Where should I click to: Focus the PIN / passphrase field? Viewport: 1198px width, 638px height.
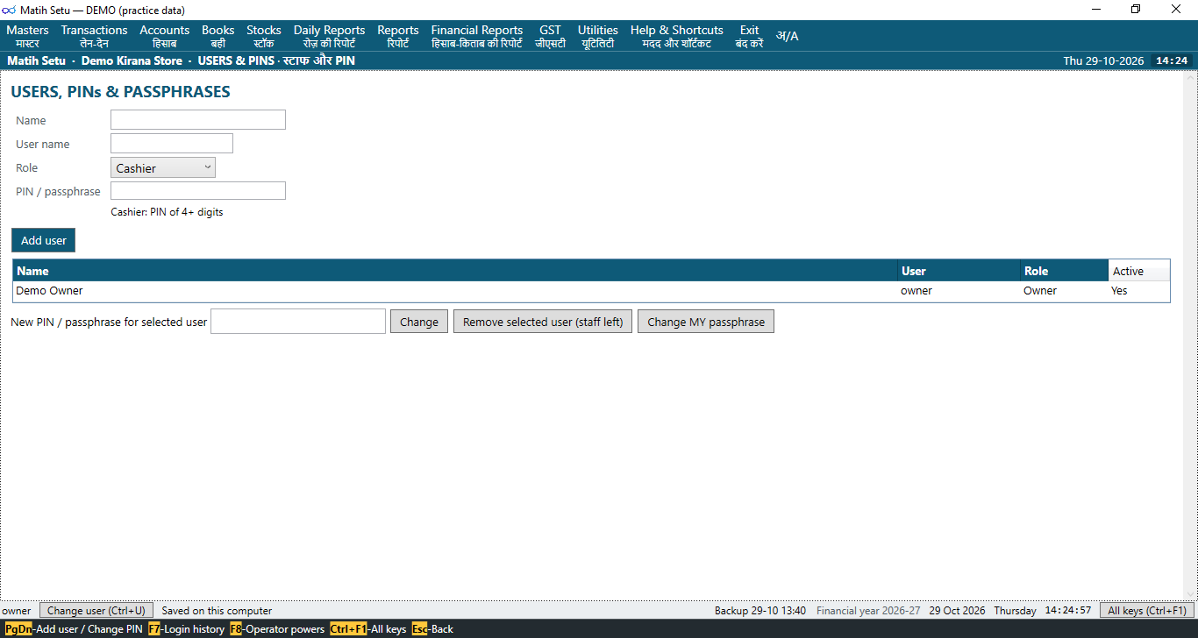(198, 191)
